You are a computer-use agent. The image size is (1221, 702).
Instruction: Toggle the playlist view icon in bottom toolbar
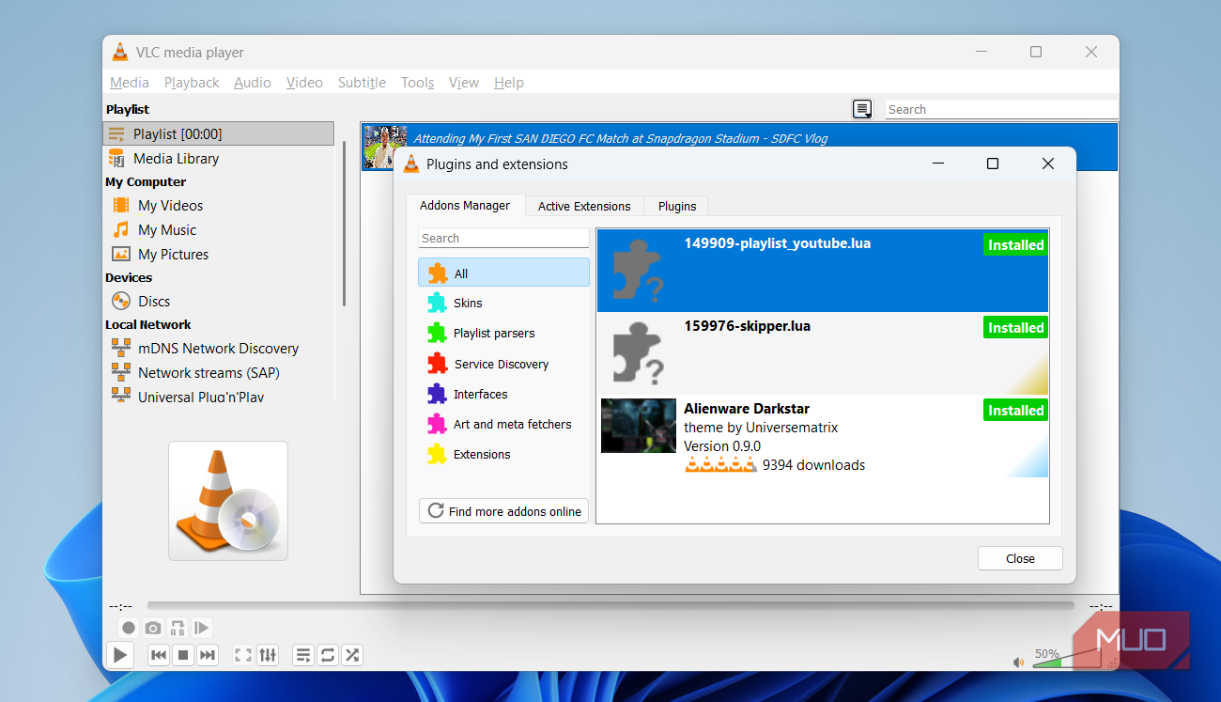(303, 655)
